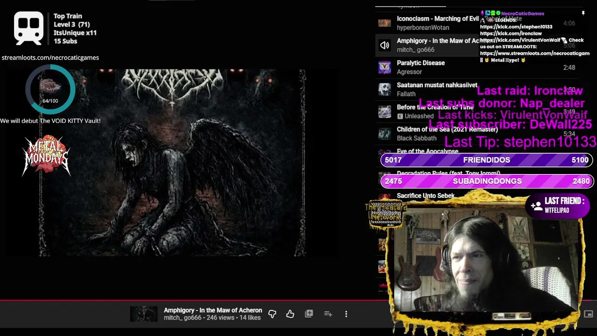Open artist Agressor
Viewport: 597px width, 336px height.
pos(410,72)
